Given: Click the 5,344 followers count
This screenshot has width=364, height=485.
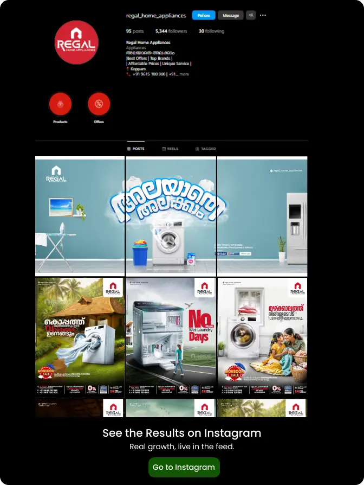Looking at the screenshot, I should point(171,31).
